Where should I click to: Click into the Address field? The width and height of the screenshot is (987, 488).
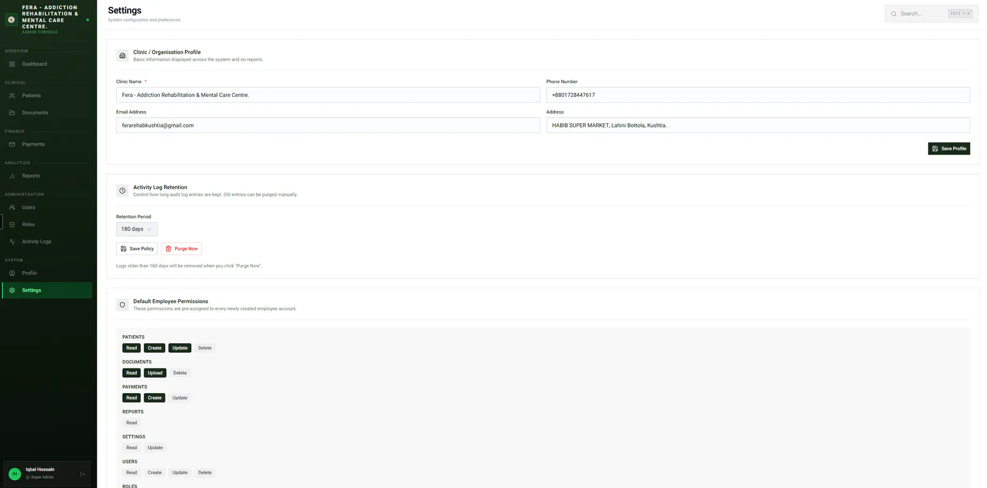(x=758, y=125)
